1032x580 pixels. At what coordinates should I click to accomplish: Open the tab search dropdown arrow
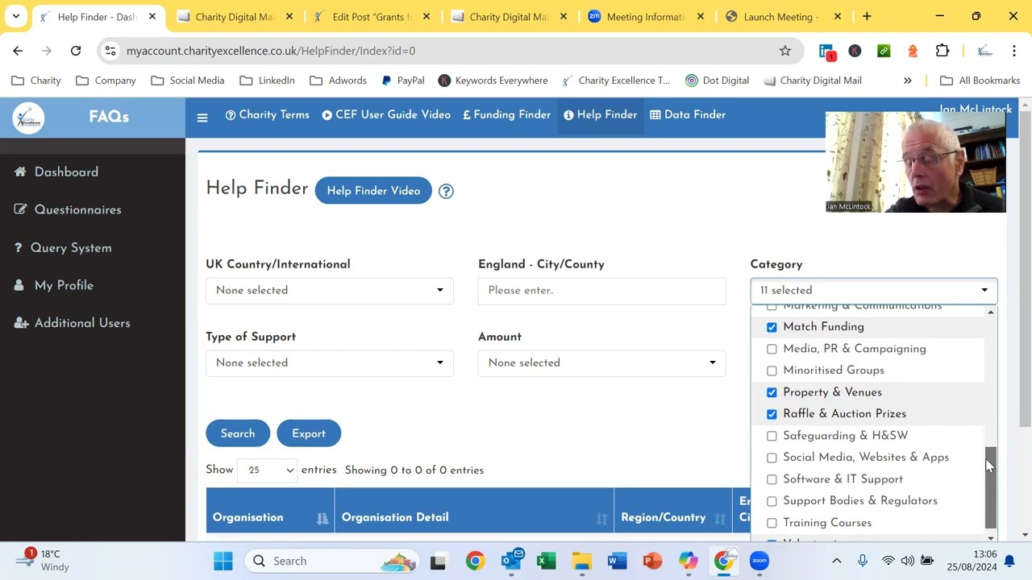tap(15, 16)
